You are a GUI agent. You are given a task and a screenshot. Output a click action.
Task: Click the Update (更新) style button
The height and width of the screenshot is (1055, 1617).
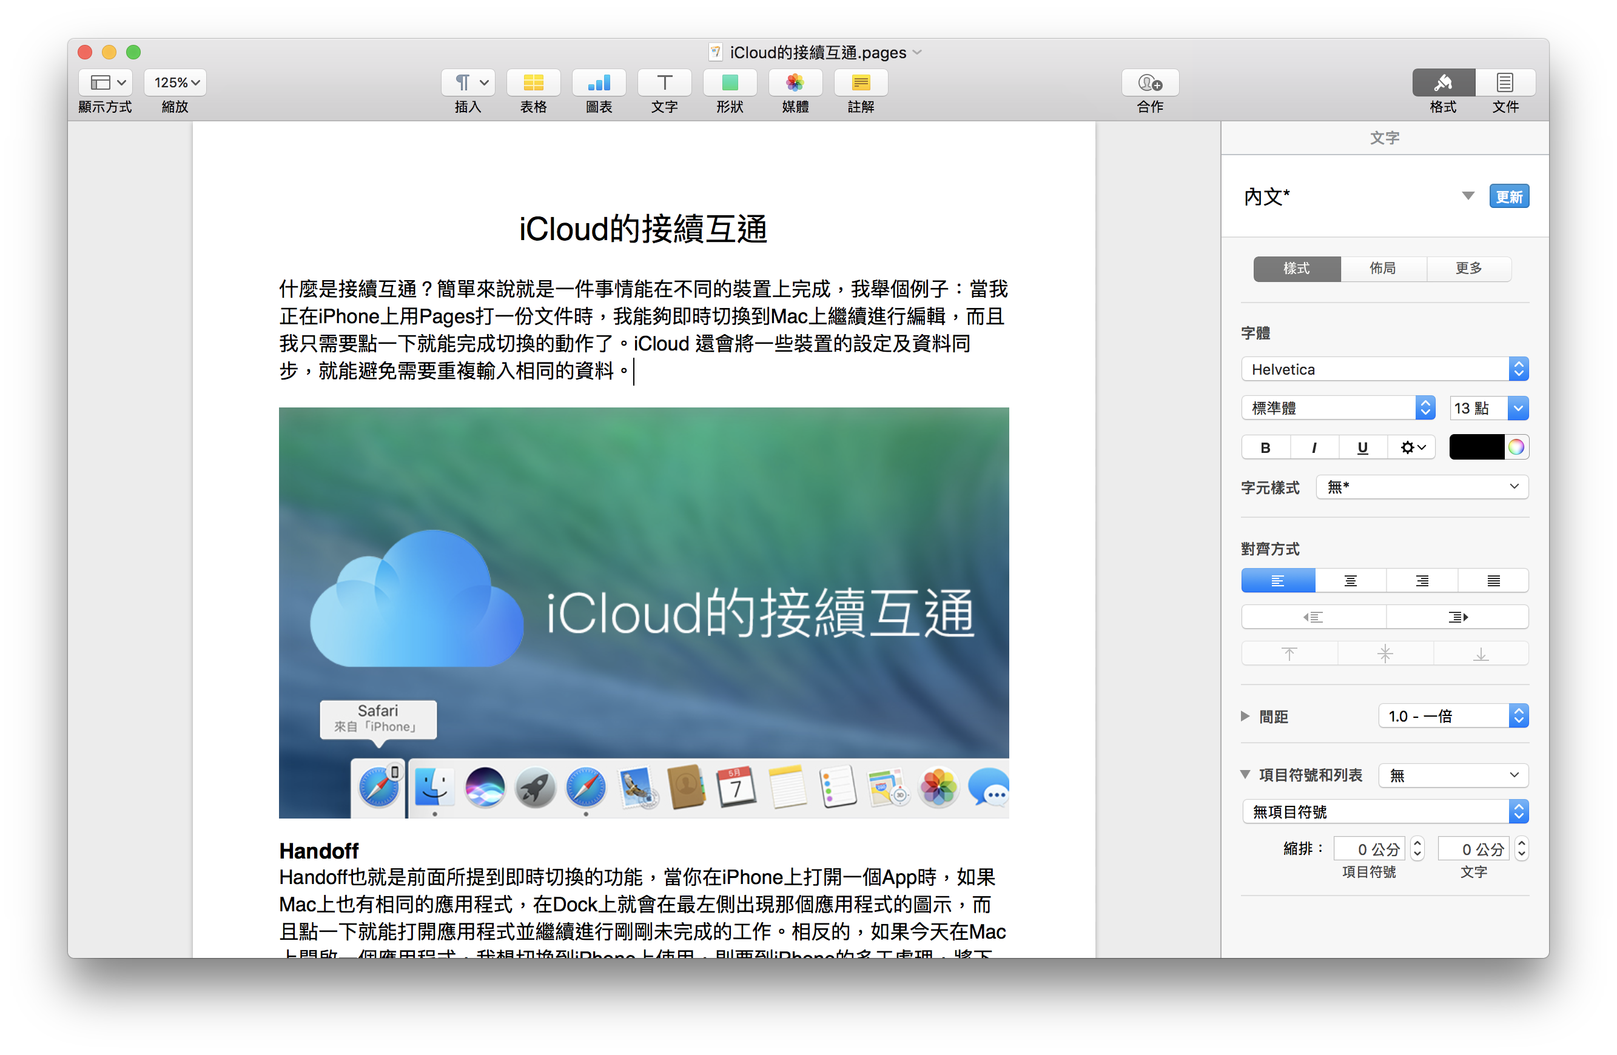coord(1509,196)
